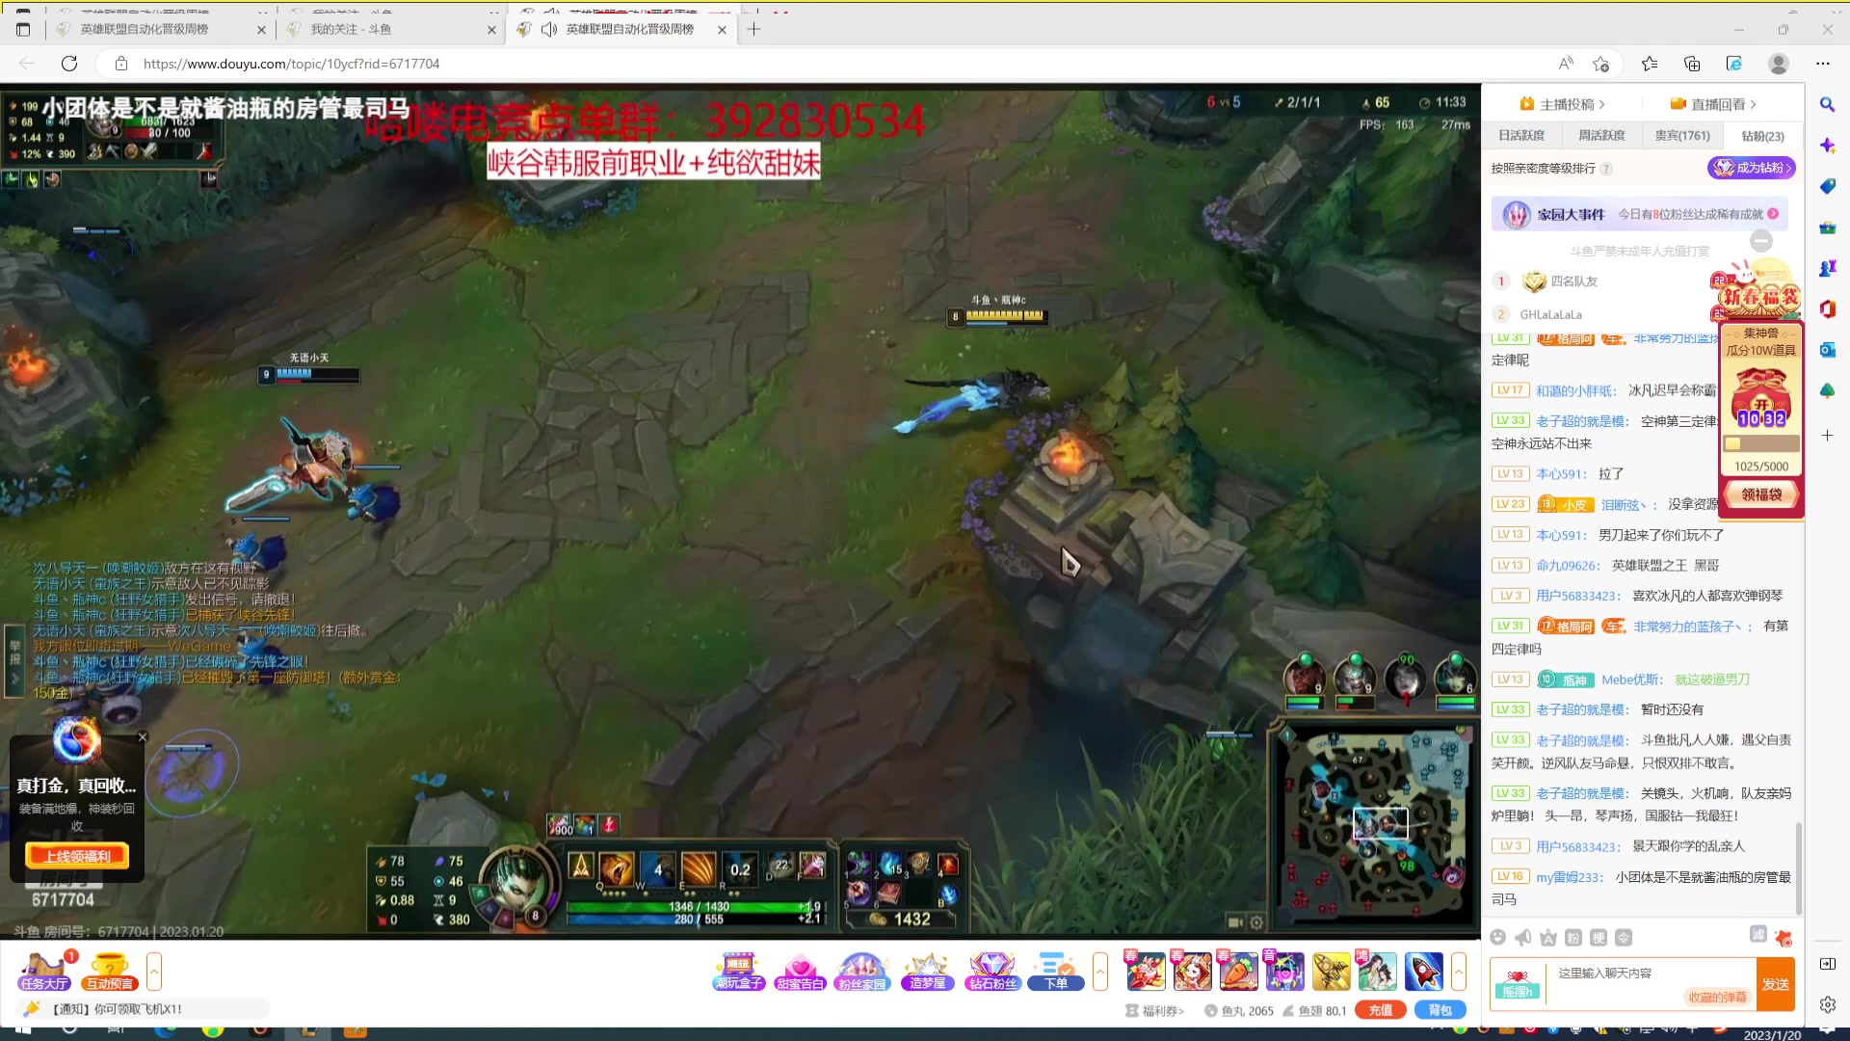
Task: Open the Edge settings and more menu
Action: (1823, 64)
